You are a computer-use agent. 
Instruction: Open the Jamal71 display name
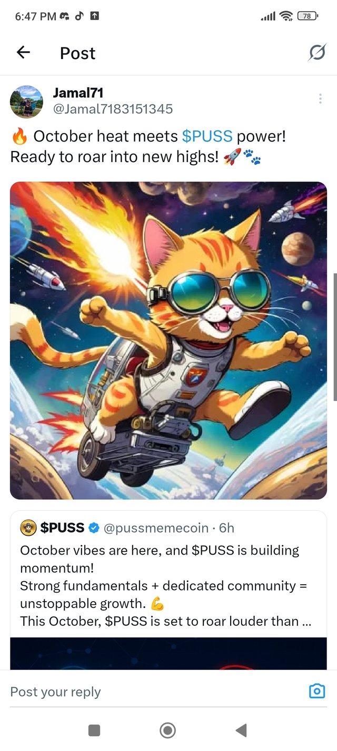point(78,93)
